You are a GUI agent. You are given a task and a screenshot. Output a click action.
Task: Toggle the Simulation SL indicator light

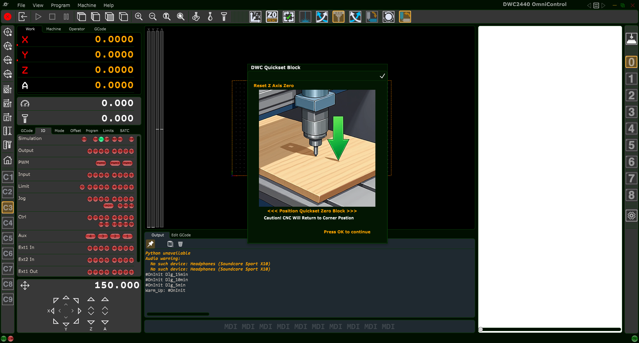pos(101,139)
